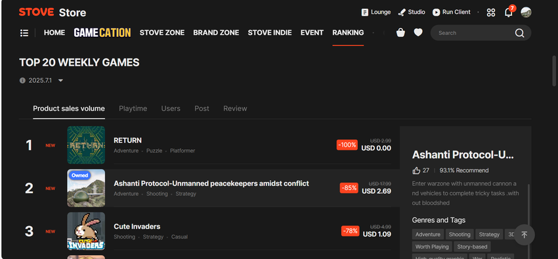Image resolution: width=558 pixels, height=259 pixels.
Task: Open the wishlist heart icon
Action: (x=418, y=33)
